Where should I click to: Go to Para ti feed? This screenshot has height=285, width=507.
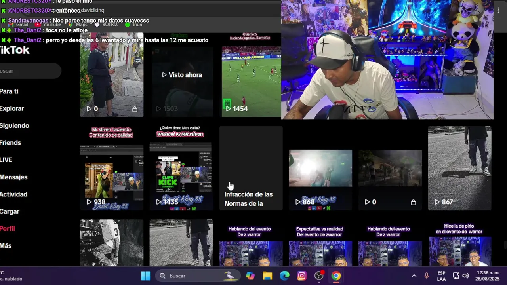coord(9,91)
